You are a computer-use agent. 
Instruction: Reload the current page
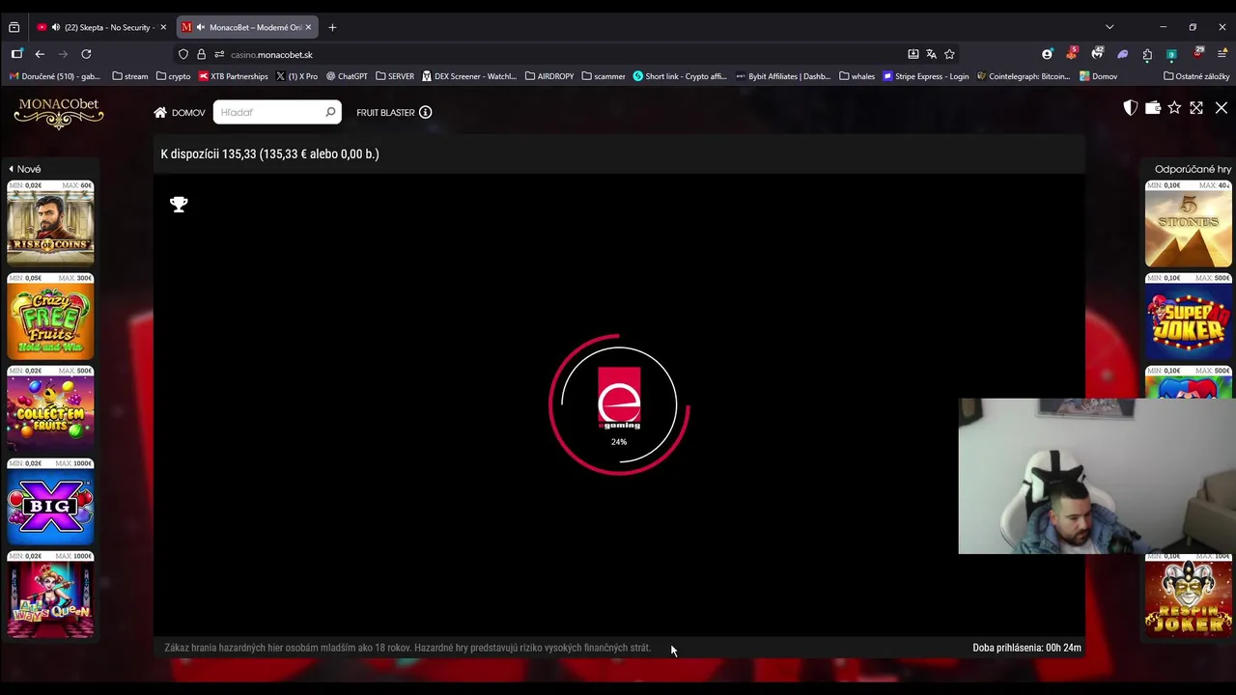coord(86,54)
